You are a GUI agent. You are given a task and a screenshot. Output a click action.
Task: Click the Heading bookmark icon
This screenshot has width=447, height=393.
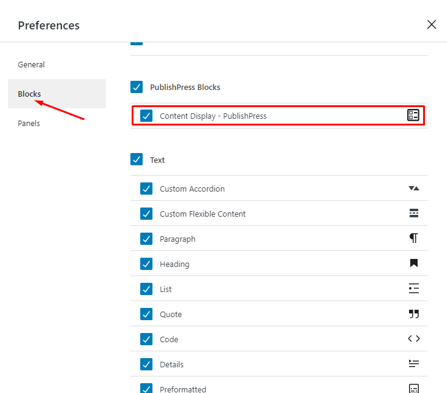414,263
